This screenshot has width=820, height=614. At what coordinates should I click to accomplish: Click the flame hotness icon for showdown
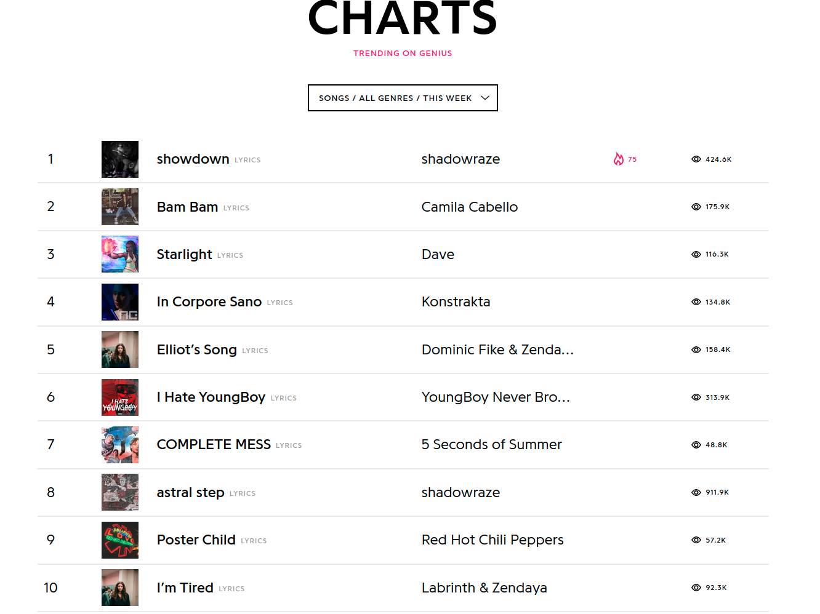(x=618, y=159)
